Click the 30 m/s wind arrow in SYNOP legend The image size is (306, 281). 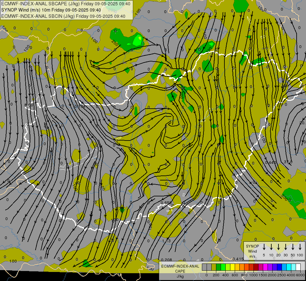286,247
